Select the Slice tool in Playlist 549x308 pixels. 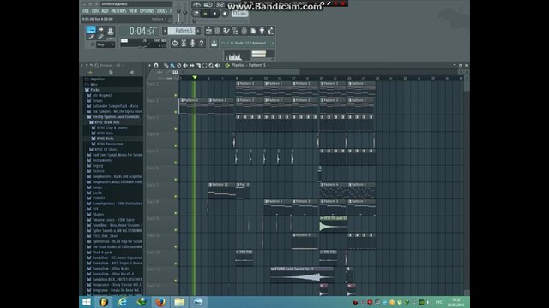198,65
